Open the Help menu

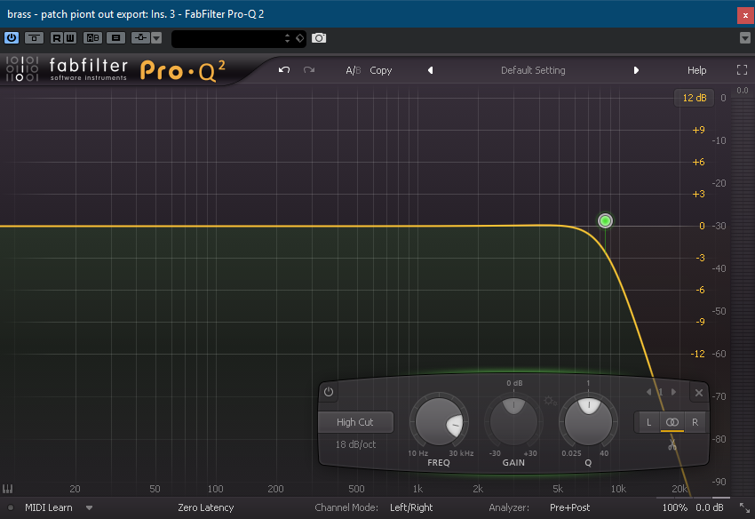(696, 70)
